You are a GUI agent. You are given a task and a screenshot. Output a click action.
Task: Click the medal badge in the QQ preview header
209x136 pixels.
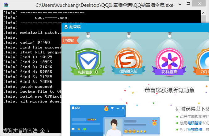(107, 108)
